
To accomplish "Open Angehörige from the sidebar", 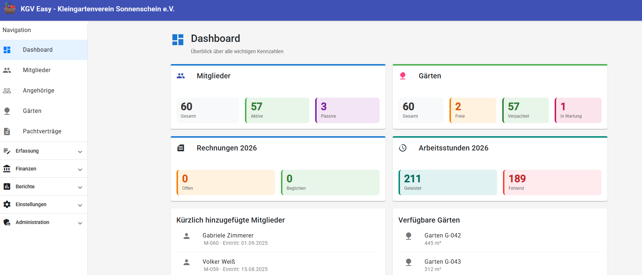I will coord(44,91).
